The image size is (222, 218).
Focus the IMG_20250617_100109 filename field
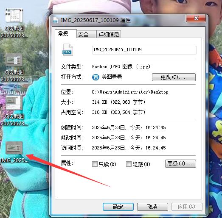pyautogui.click(x=144, y=50)
